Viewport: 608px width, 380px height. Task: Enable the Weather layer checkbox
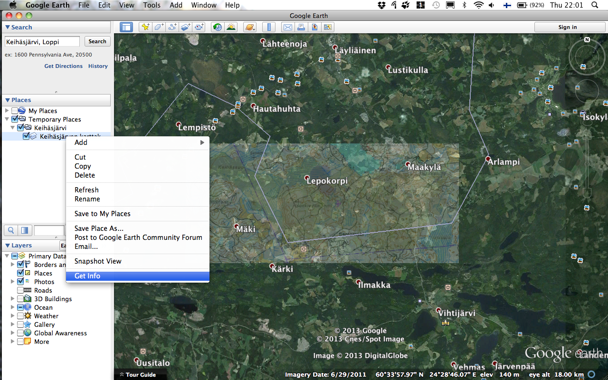20,316
